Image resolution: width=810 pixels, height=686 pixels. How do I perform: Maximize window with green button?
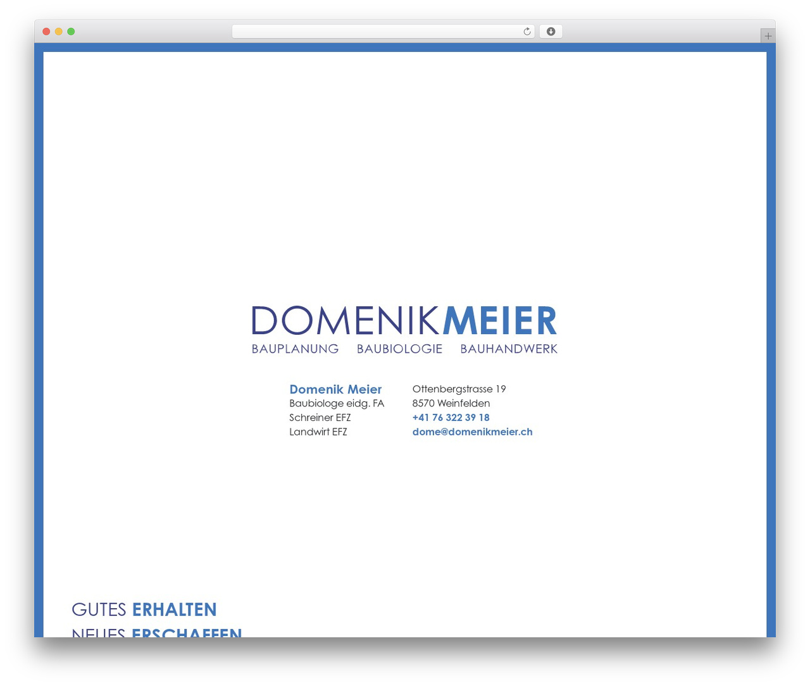coord(71,32)
